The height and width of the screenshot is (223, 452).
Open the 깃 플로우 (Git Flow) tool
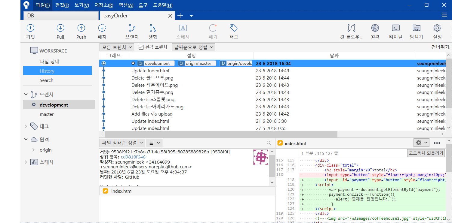[x=351, y=28]
